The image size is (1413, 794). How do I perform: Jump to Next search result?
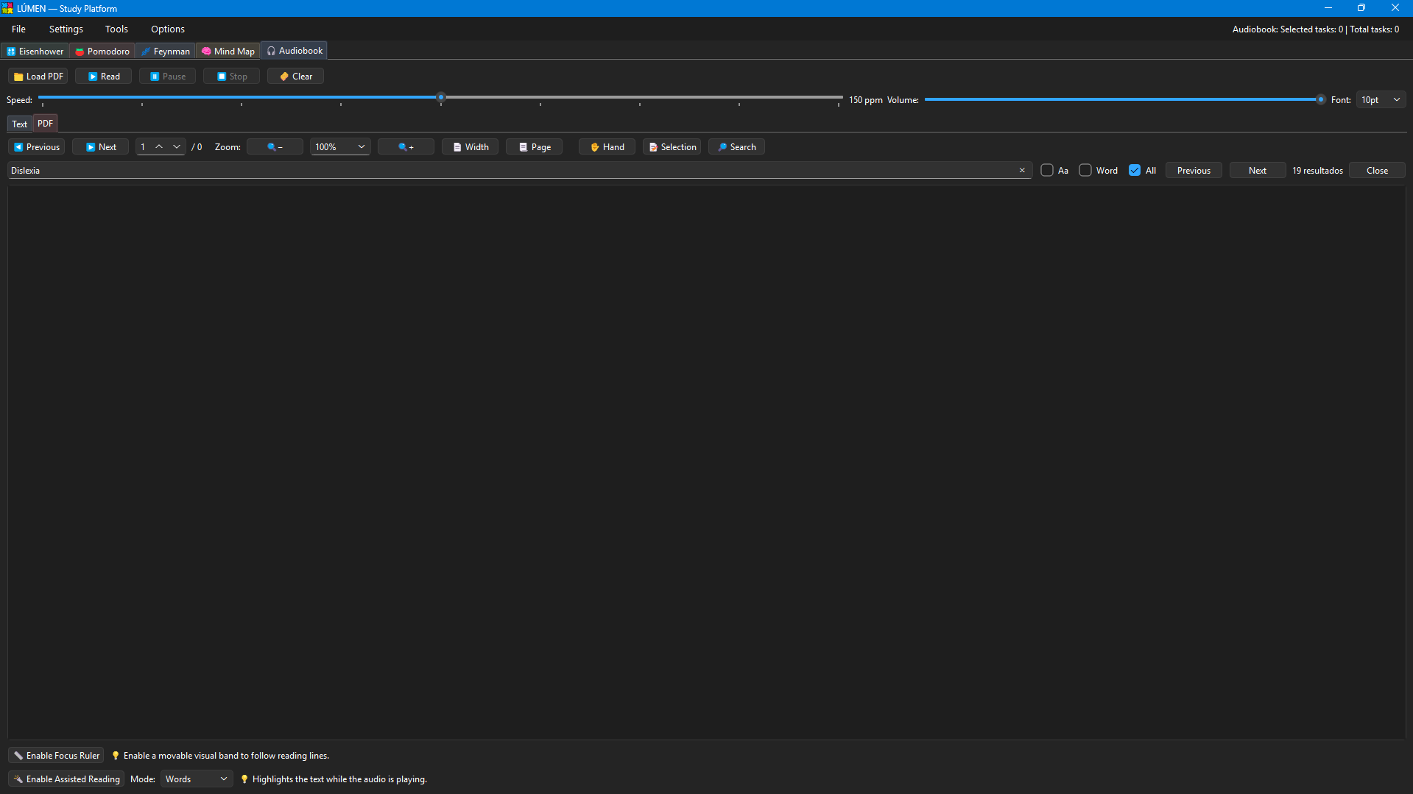coord(1258,171)
